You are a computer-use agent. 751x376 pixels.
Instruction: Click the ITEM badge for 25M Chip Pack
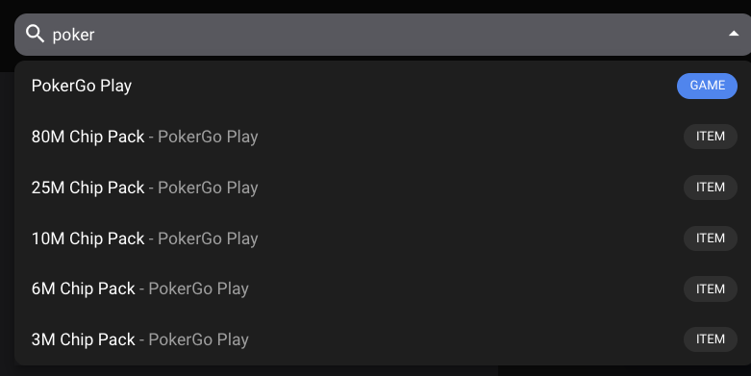(711, 188)
